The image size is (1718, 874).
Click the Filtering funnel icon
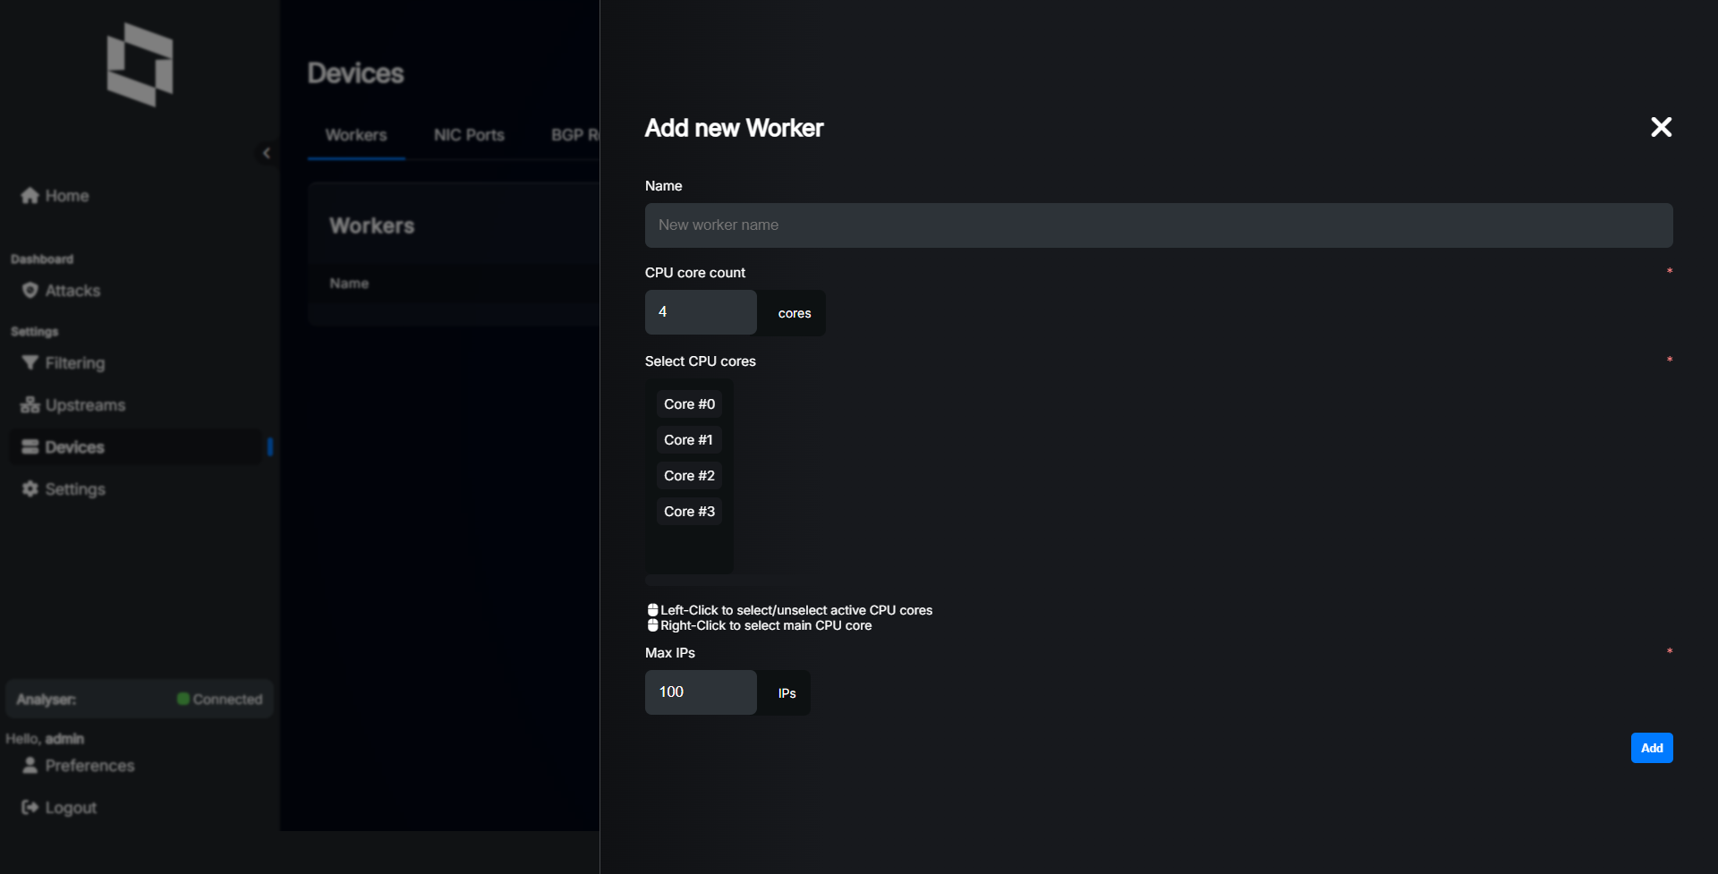[30, 362]
